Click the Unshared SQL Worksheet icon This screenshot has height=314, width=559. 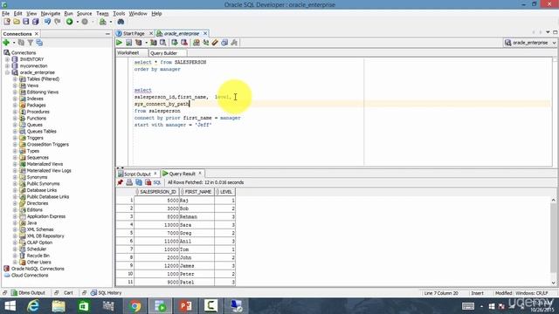click(196, 43)
